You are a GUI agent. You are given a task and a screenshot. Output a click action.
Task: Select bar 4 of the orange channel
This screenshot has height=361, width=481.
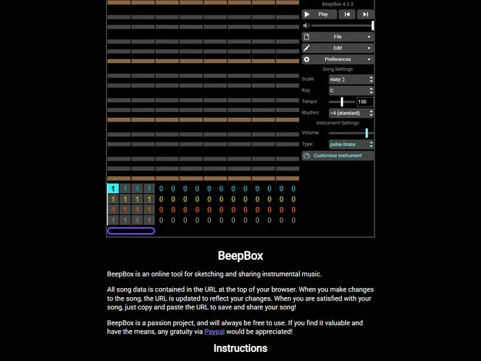pyautogui.click(x=149, y=210)
